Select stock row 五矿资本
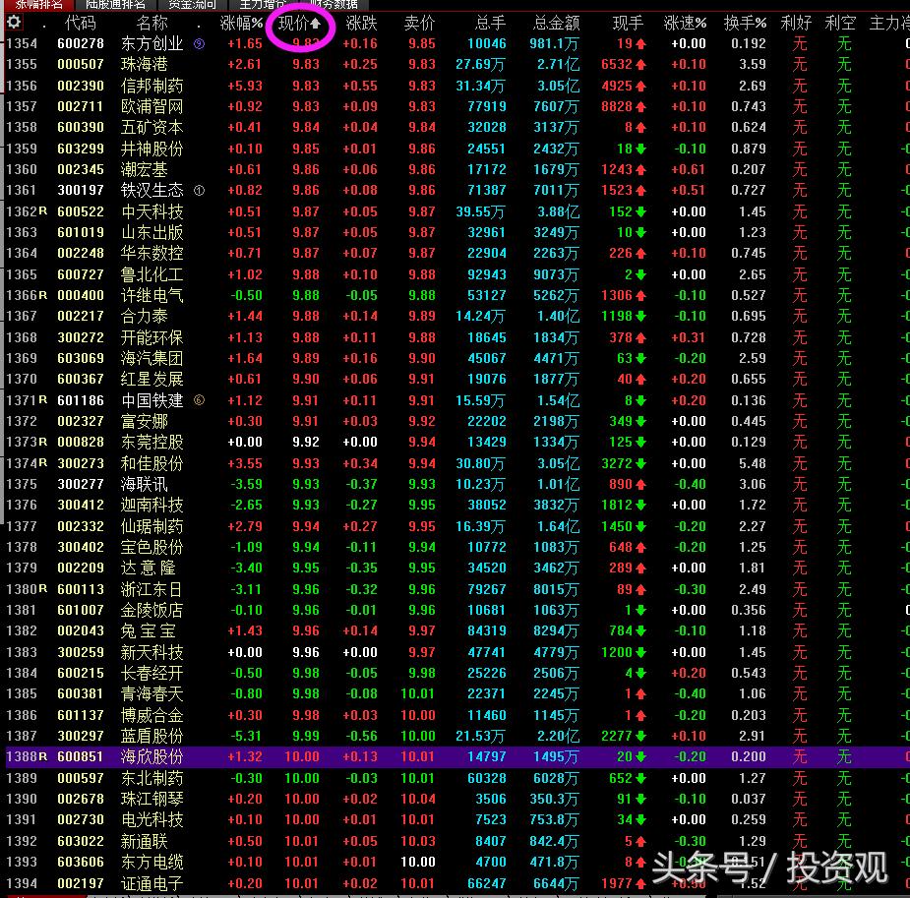This screenshot has height=898, width=910. (457, 127)
